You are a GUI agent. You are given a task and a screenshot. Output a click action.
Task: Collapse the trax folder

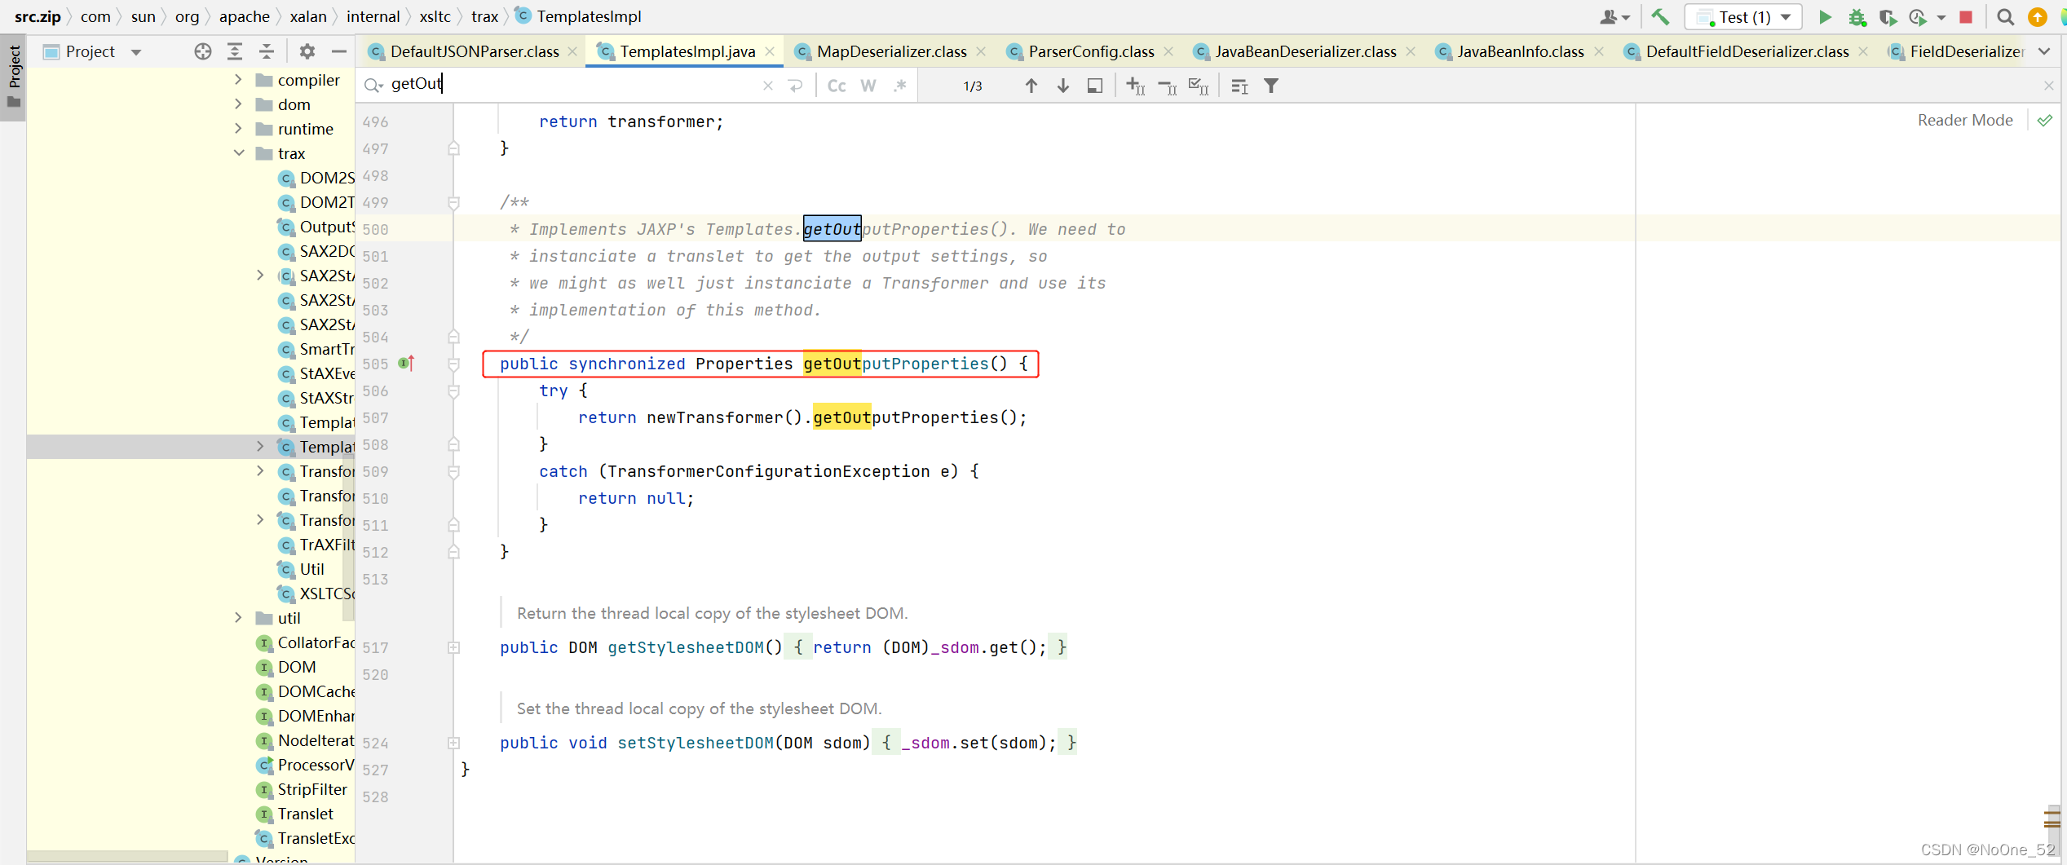point(238,152)
